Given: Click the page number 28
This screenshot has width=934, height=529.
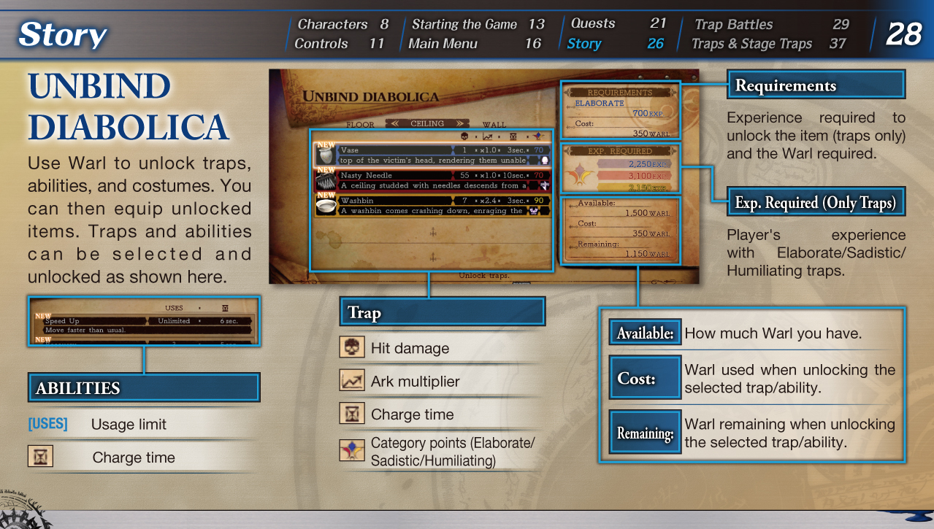Looking at the screenshot, I should pyautogui.click(x=903, y=34).
